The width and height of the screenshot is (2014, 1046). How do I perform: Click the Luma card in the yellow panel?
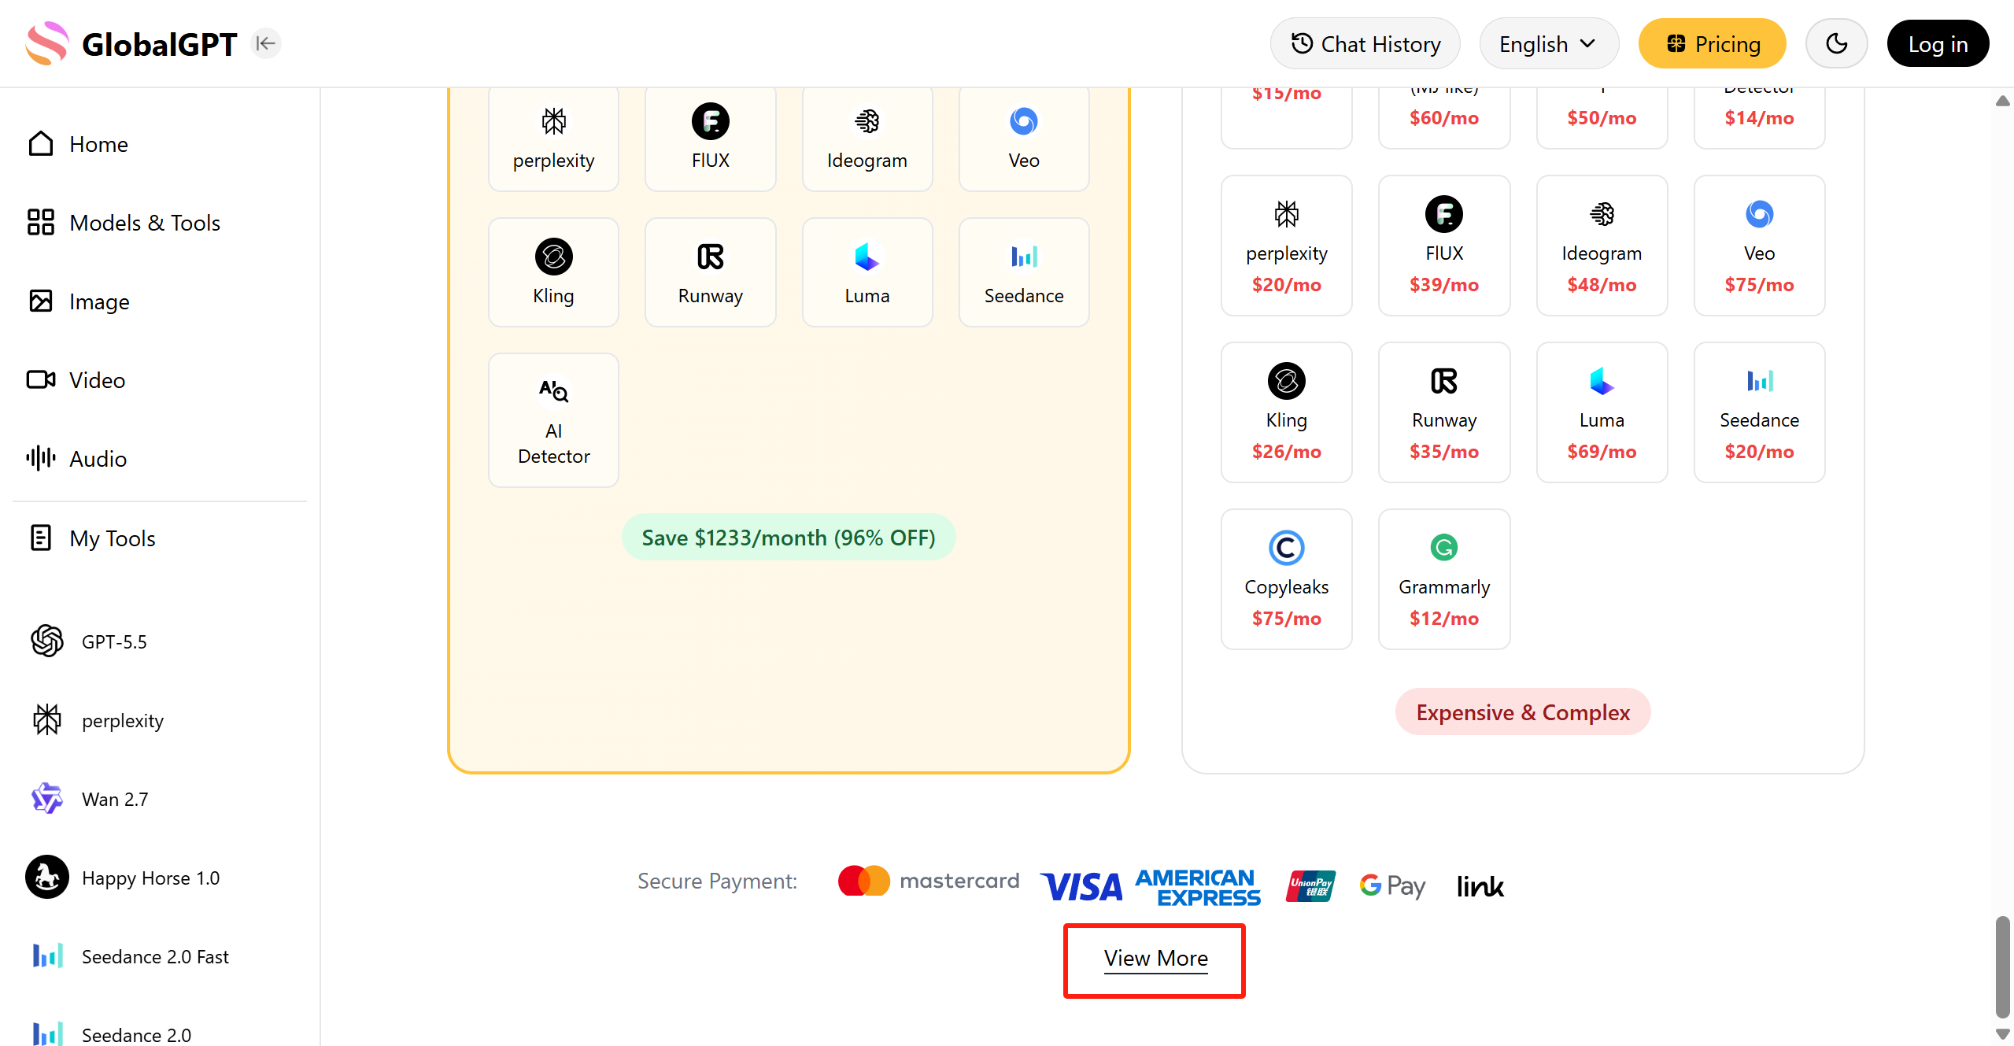tap(867, 272)
